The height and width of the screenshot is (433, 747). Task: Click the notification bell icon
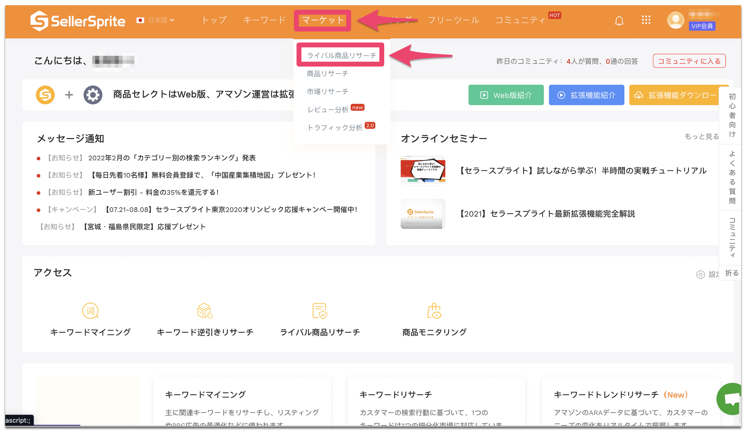tap(619, 21)
